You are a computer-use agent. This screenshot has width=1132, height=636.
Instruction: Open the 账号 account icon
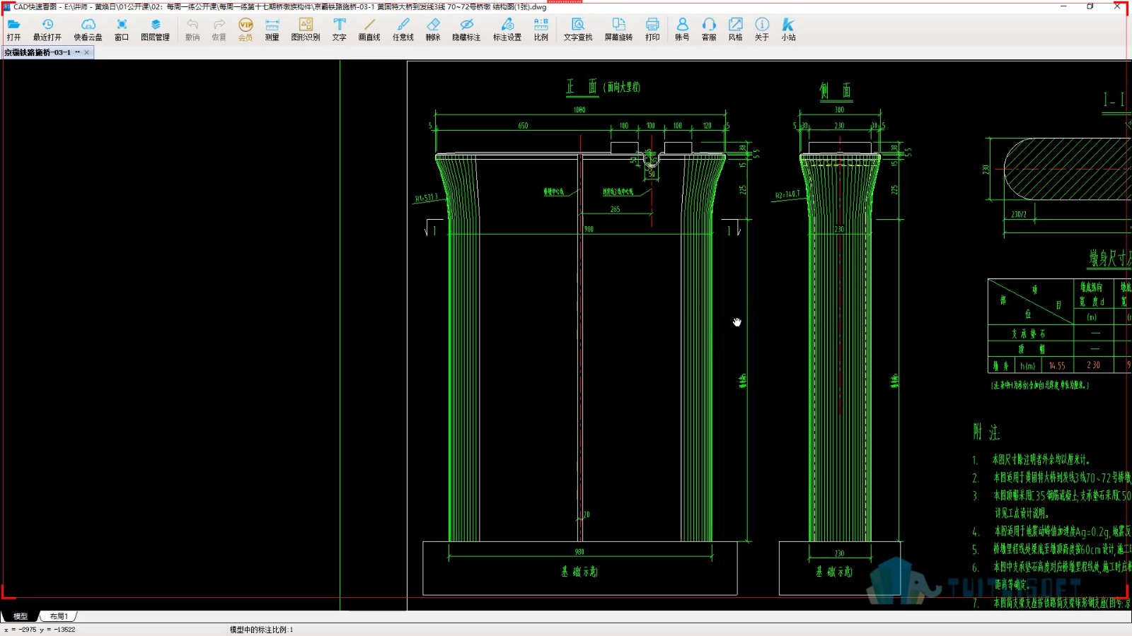coord(682,29)
